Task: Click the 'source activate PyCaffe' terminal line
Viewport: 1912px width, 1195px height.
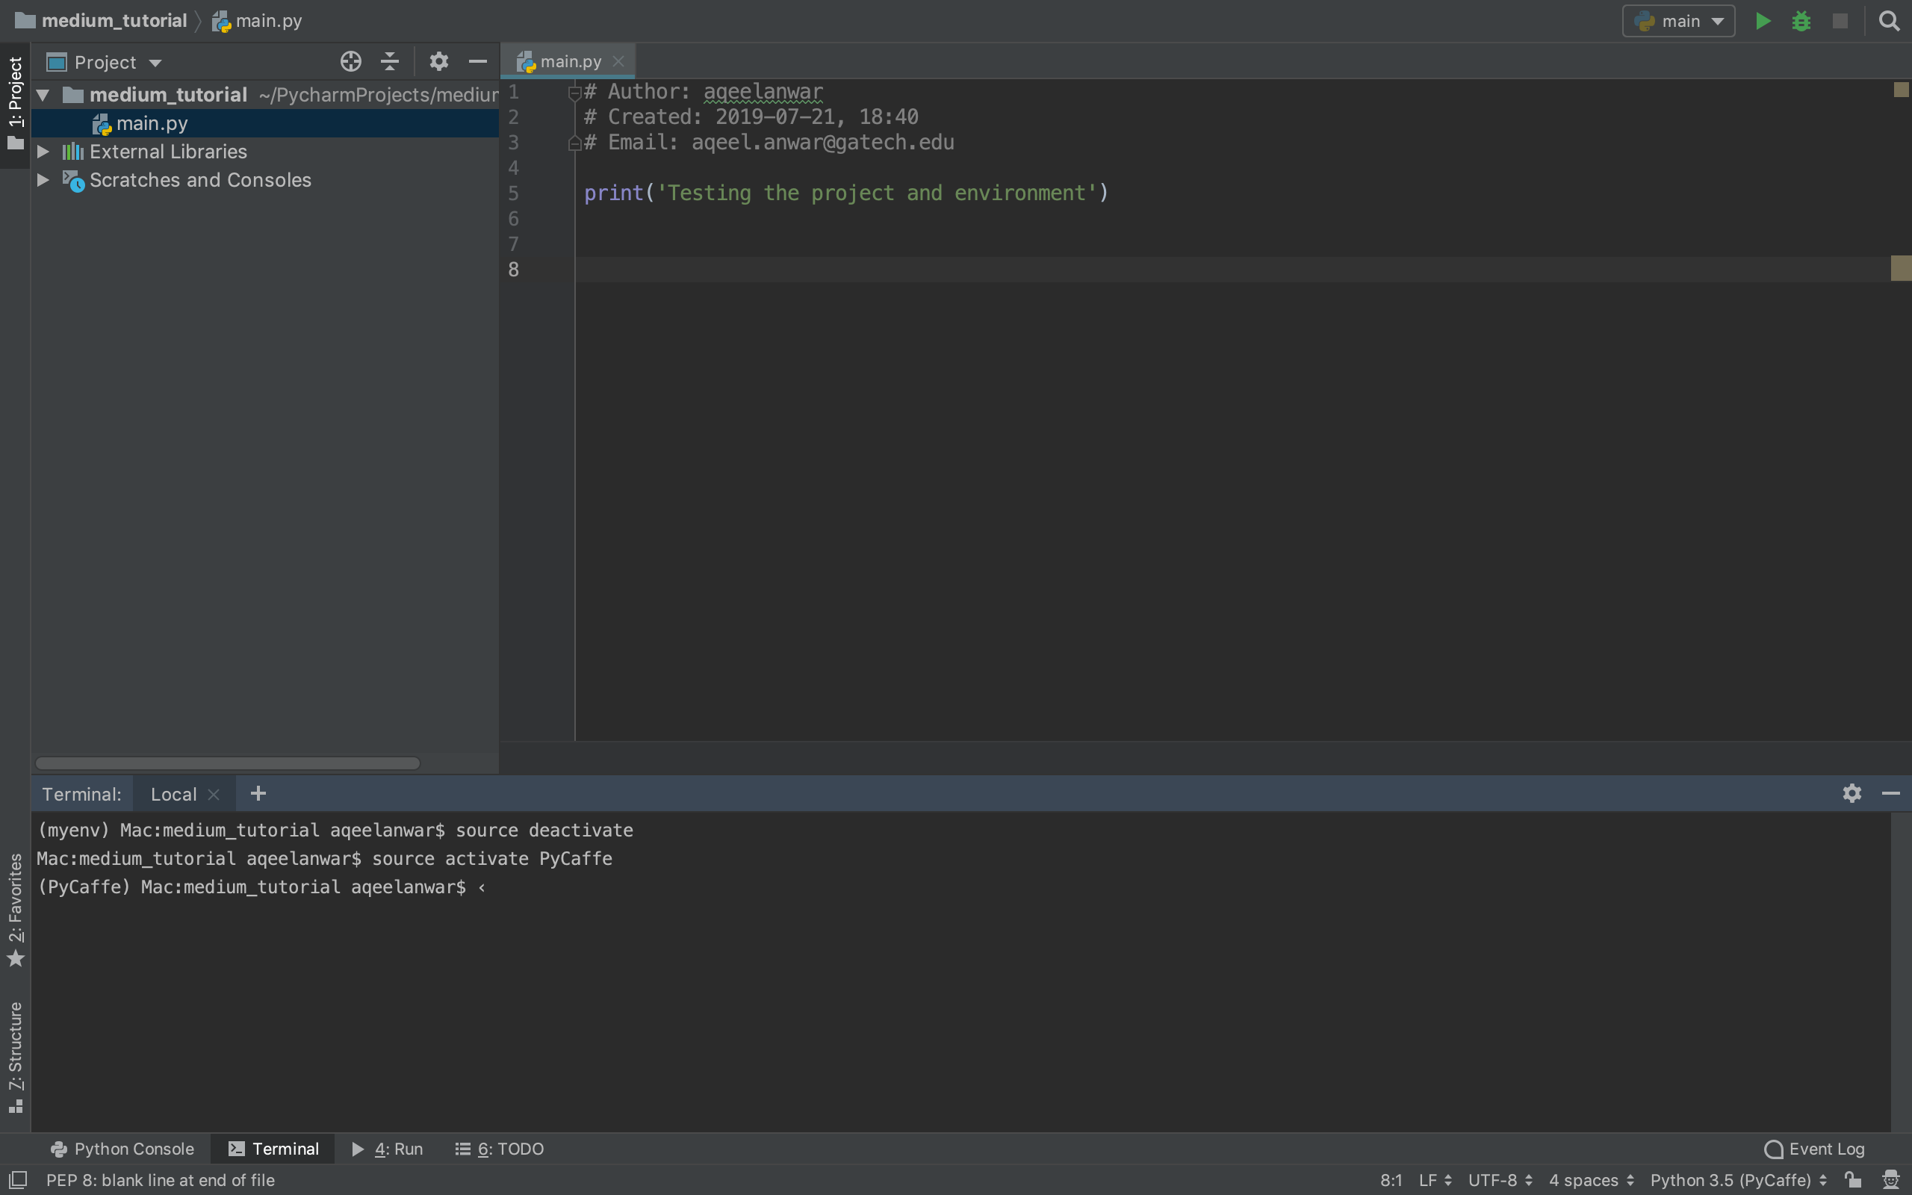Action: click(x=324, y=858)
